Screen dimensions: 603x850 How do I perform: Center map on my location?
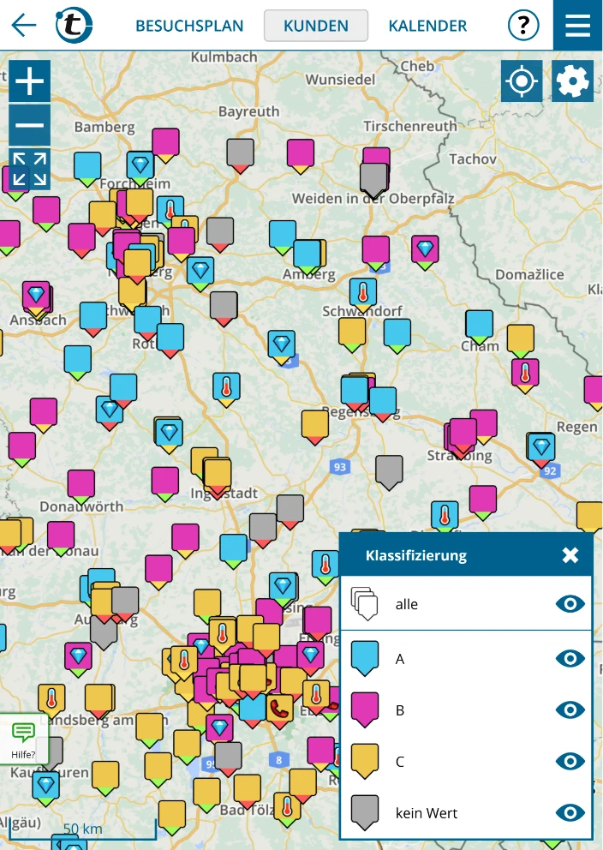[522, 81]
